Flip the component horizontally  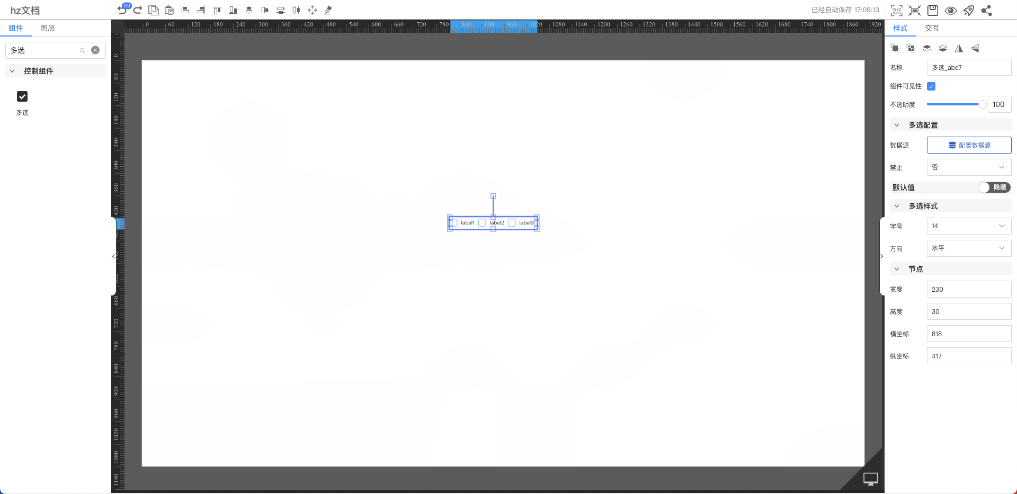tap(959, 48)
